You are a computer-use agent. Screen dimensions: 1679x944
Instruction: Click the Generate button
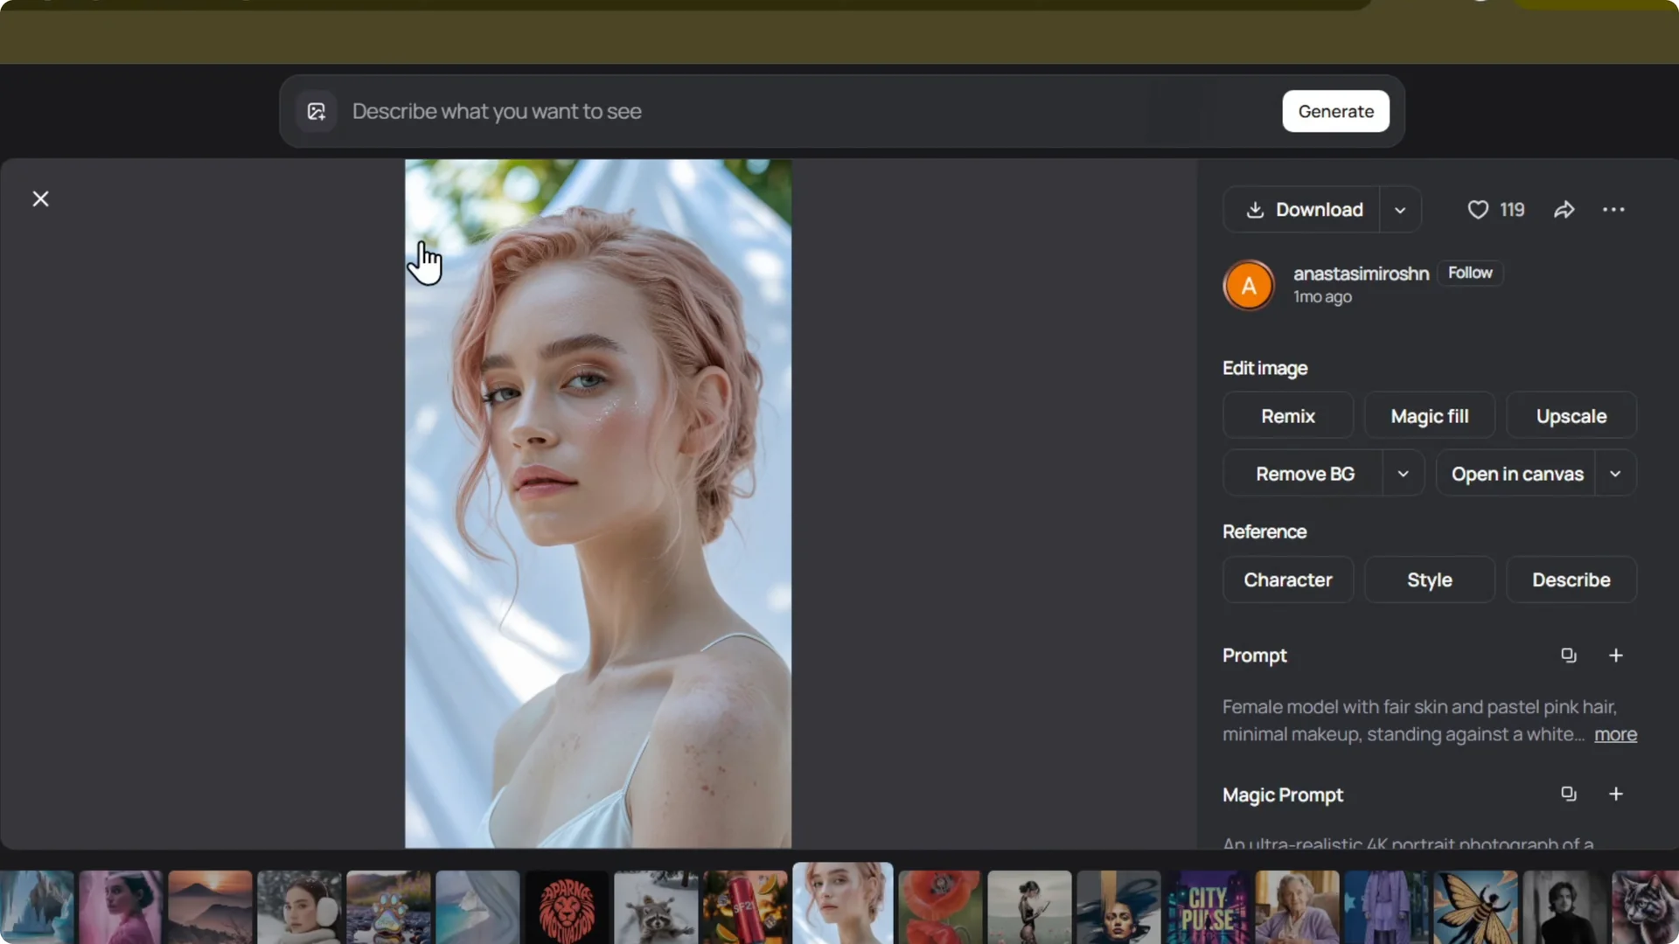click(1336, 111)
